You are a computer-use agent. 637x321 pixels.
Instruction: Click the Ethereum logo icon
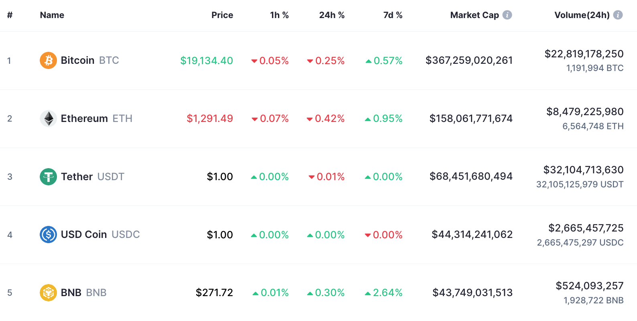[48, 118]
